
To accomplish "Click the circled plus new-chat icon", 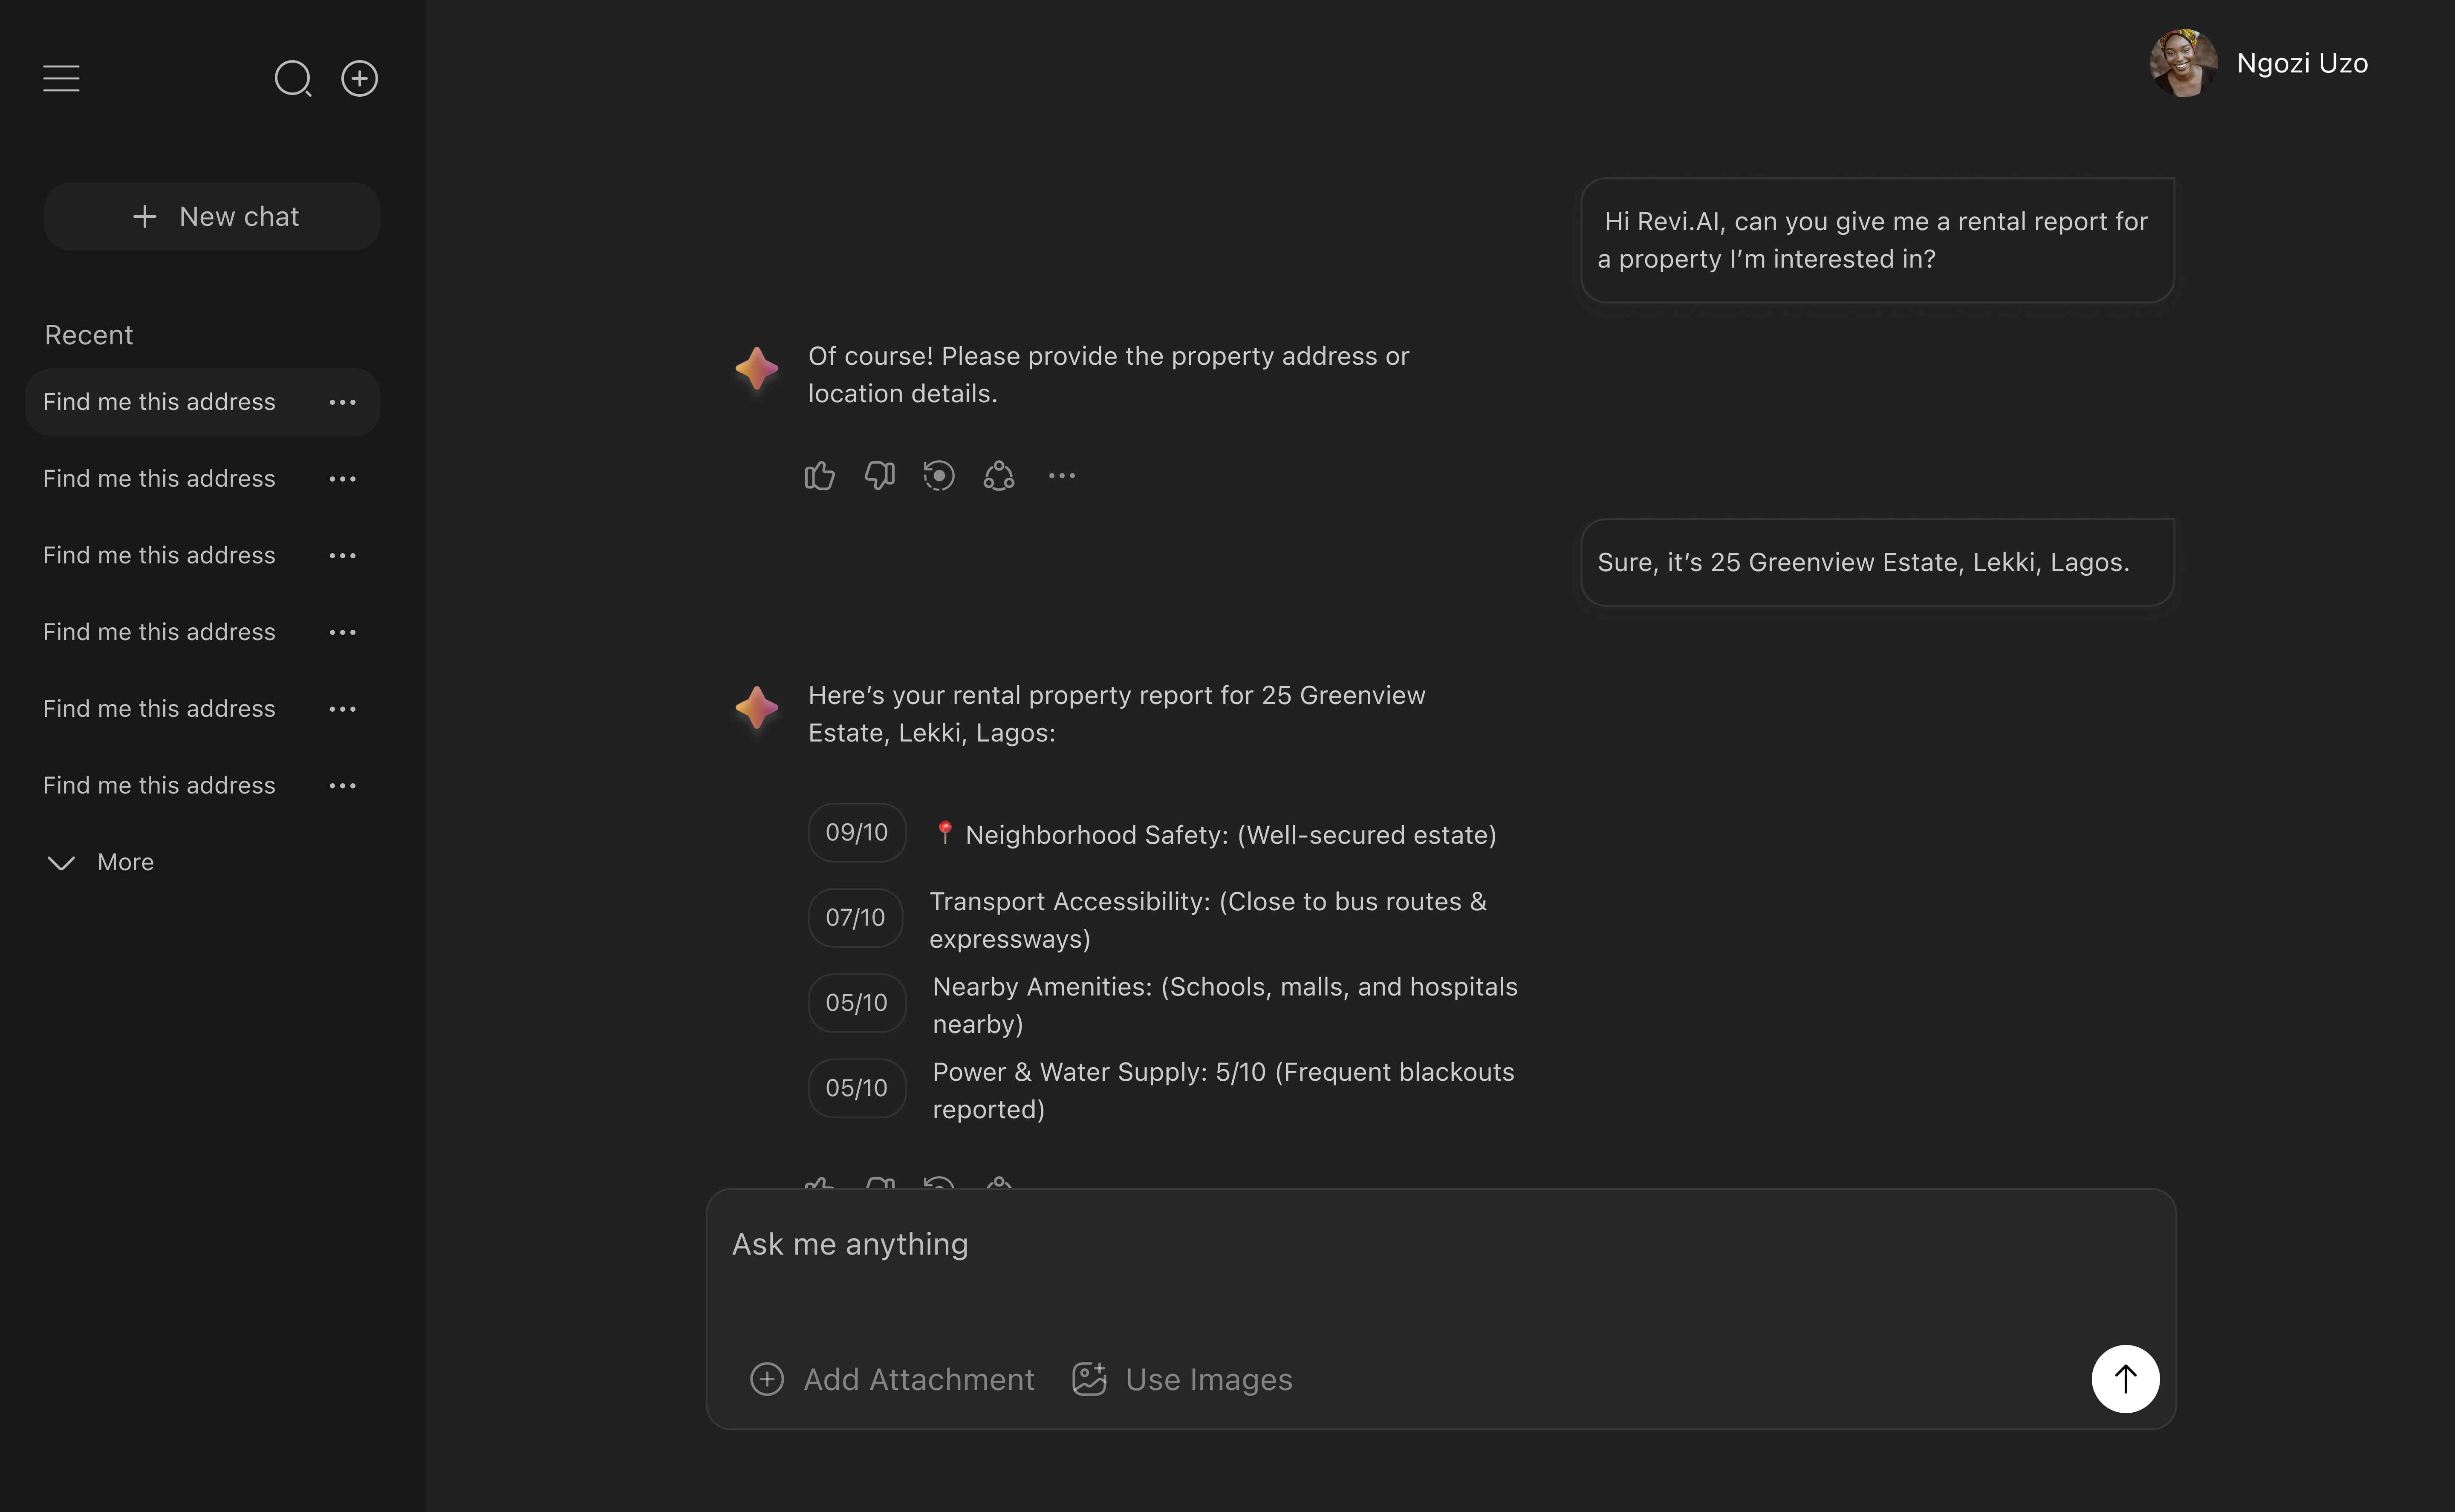I will click(x=359, y=78).
